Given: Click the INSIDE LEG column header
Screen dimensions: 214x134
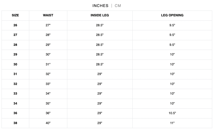Looking at the screenshot, I should point(100,15).
